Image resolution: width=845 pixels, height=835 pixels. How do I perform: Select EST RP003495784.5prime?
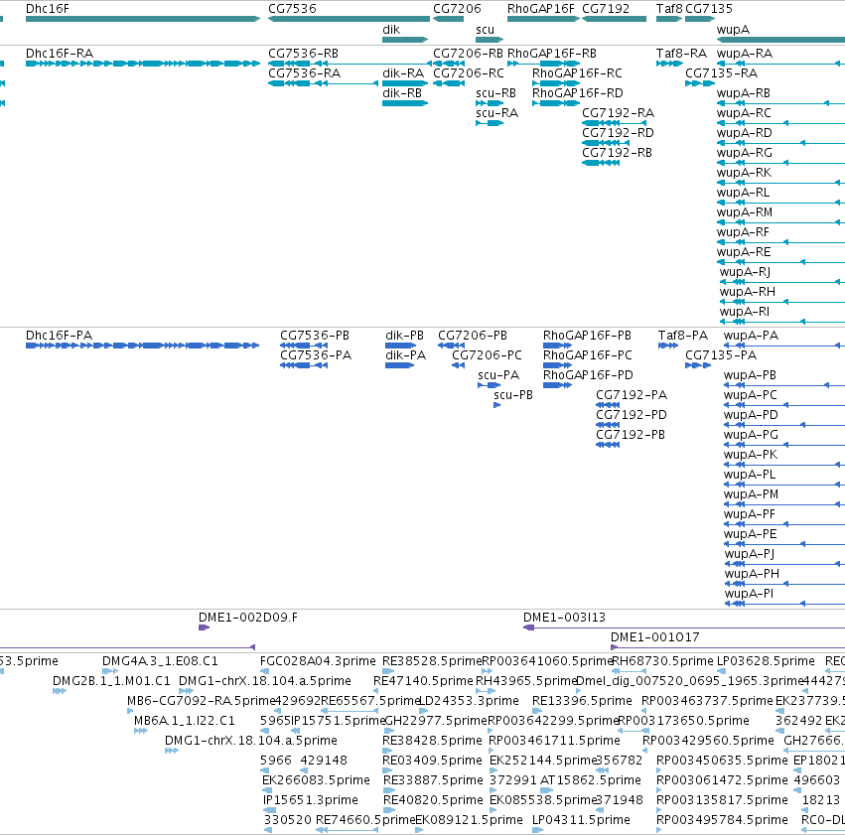(x=660, y=830)
